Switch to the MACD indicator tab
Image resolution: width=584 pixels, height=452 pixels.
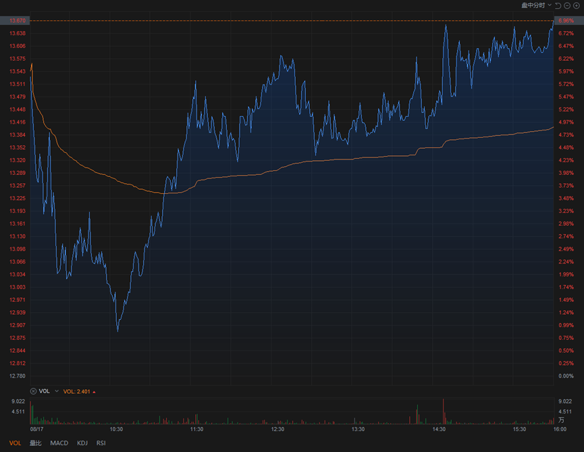pyautogui.click(x=59, y=443)
